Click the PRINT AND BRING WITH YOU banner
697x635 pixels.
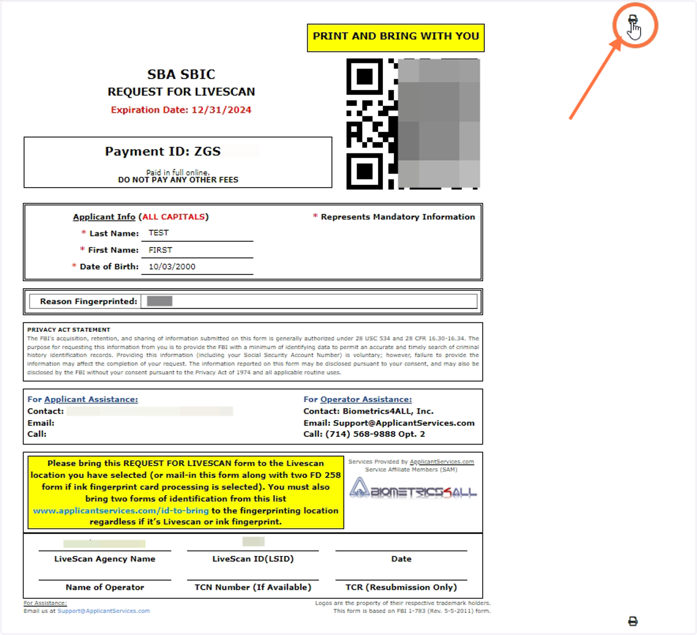click(396, 38)
